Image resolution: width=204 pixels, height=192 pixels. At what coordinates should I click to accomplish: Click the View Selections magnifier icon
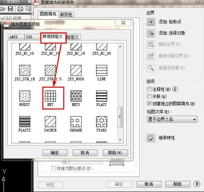(x=151, y=68)
